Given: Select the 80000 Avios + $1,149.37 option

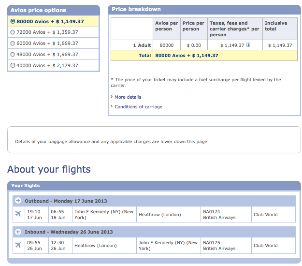Looking at the screenshot, I should tap(13, 21).
